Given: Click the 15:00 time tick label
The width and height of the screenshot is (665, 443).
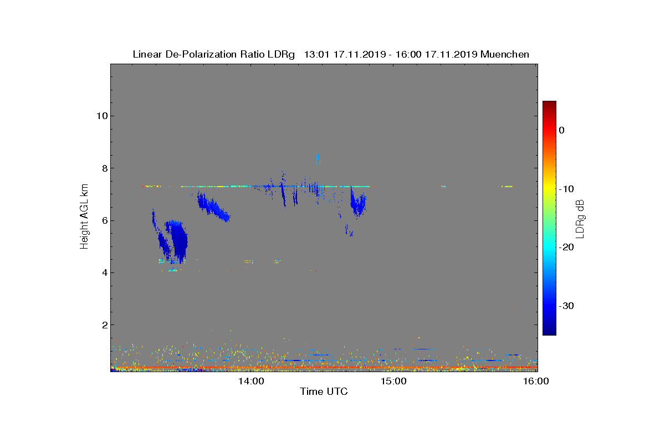Looking at the screenshot, I should (393, 381).
